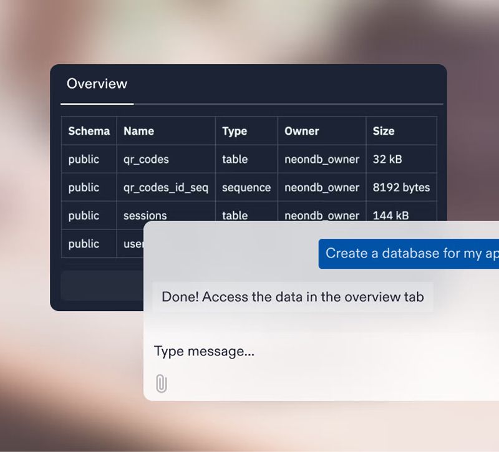Click the 'Create a database' chat message
Screen dimensions: 499x452
(x=410, y=254)
